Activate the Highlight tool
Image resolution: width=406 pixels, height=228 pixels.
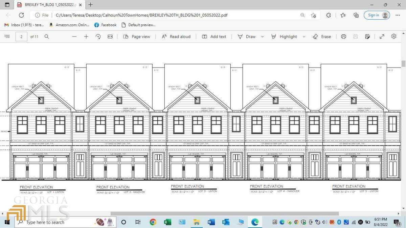tap(284, 36)
